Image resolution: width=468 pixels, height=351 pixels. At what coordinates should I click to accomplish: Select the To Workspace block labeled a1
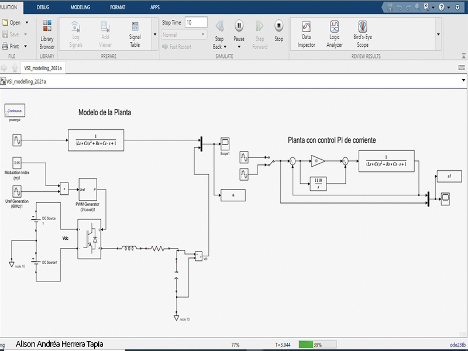pyautogui.click(x=449, y=176)
